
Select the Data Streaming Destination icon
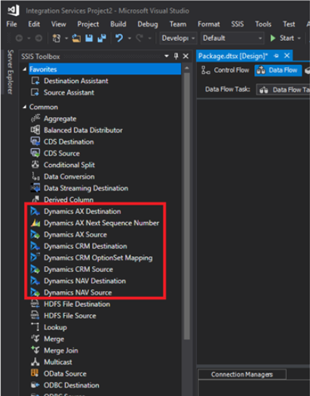pyautogui.click(x=35, y=188)
